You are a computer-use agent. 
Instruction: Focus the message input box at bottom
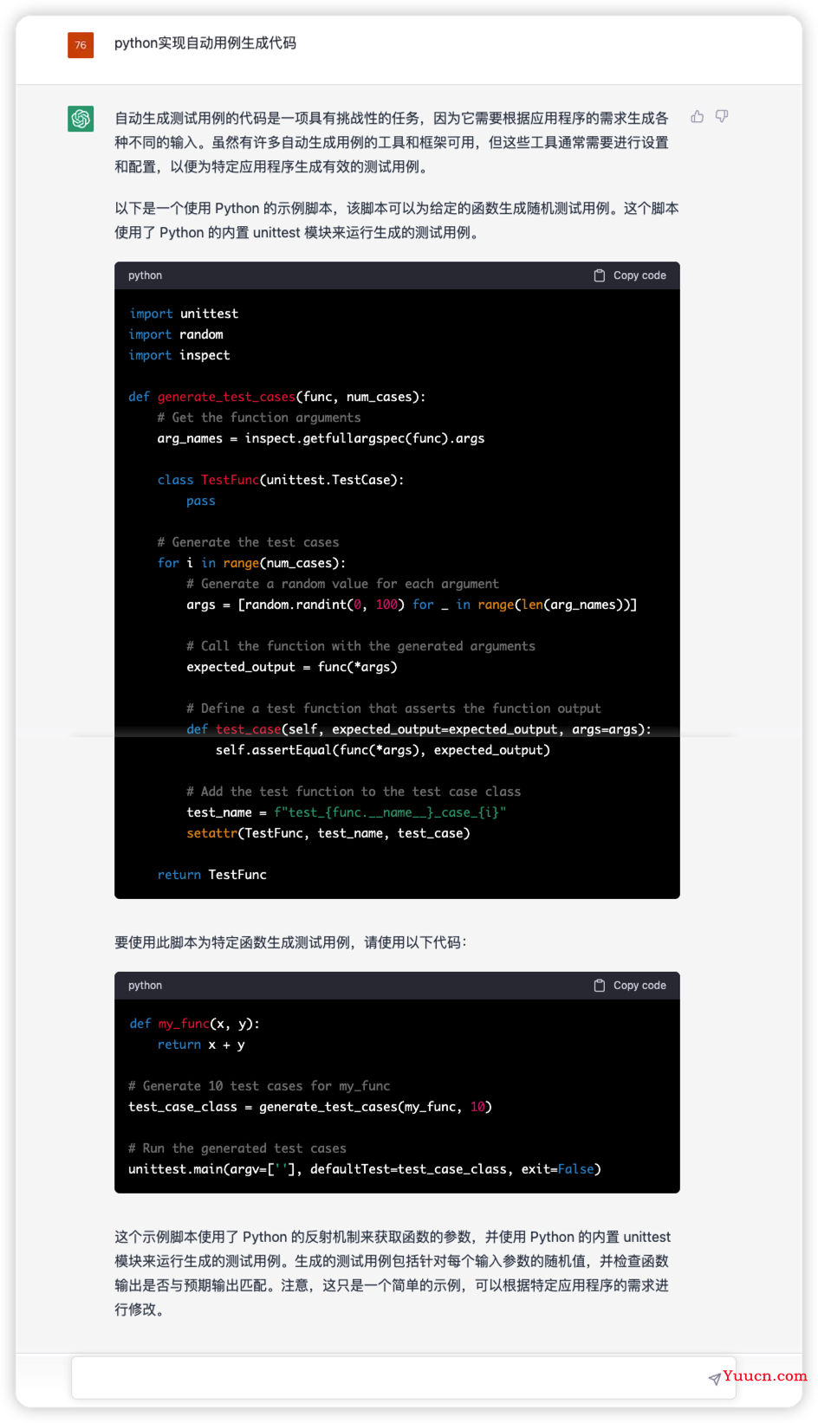click(x=390, y=1377)
